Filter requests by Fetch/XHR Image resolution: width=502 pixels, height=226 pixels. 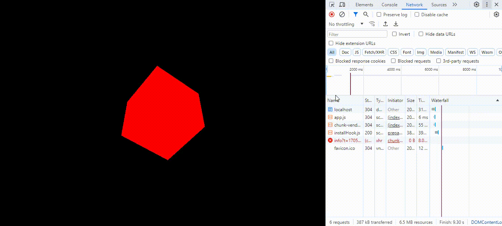click(374, 52)
